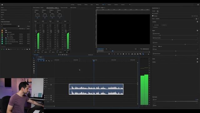Viewport: 200px width, 113px height.
Task: Select the Track Select Forward tool
Action: [x=34, y=60]
